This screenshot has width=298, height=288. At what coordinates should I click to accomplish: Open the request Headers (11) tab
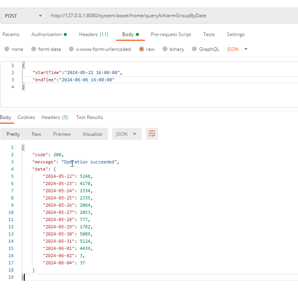[93, 34]
